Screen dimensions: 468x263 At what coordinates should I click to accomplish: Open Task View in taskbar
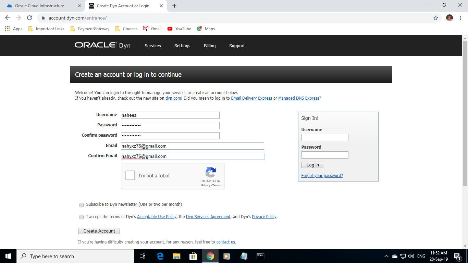click(143, 256)
